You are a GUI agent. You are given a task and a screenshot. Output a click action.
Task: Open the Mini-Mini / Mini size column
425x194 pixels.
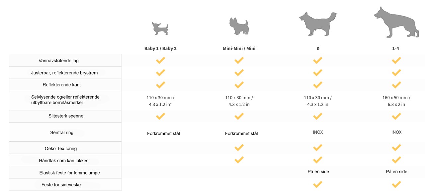[x=239, y=48]
